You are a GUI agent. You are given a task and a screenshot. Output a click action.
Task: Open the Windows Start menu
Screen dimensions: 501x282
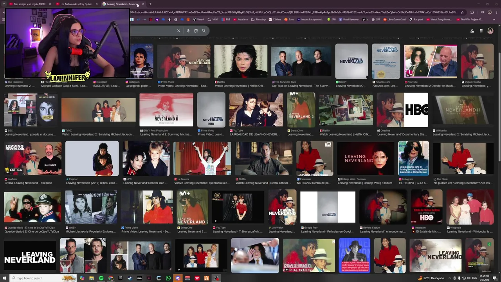pyautogui.click(x=4, y=278)
